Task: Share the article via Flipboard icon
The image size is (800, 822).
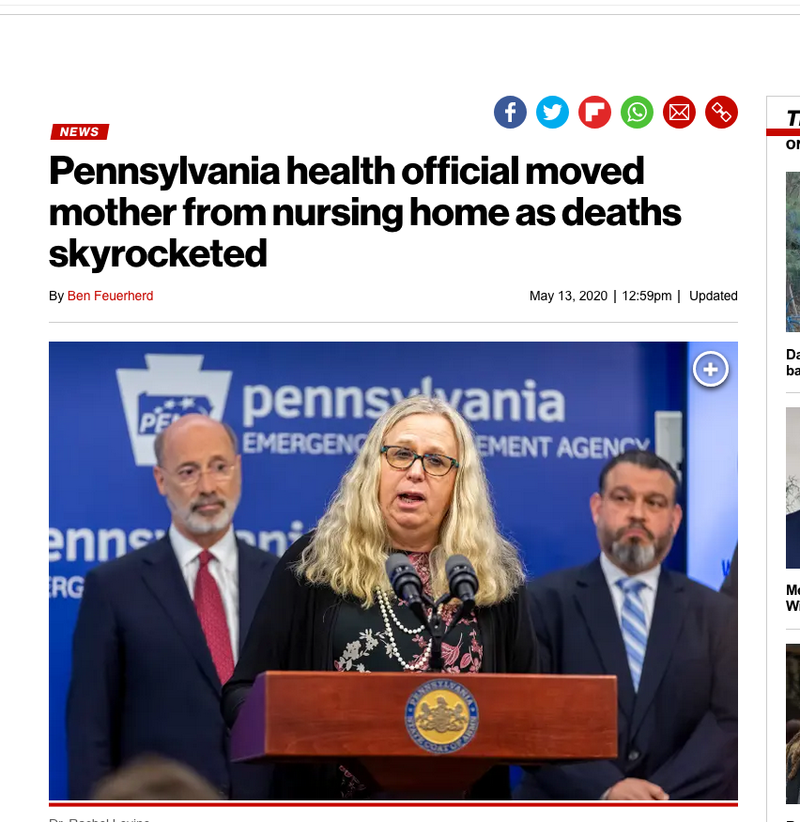Action: pos(595,113)
